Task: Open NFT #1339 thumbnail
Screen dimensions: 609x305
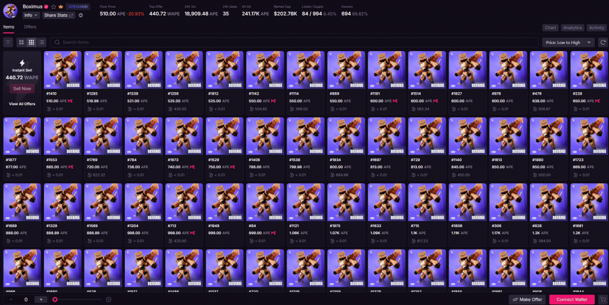Action: [x=144, y=70]
